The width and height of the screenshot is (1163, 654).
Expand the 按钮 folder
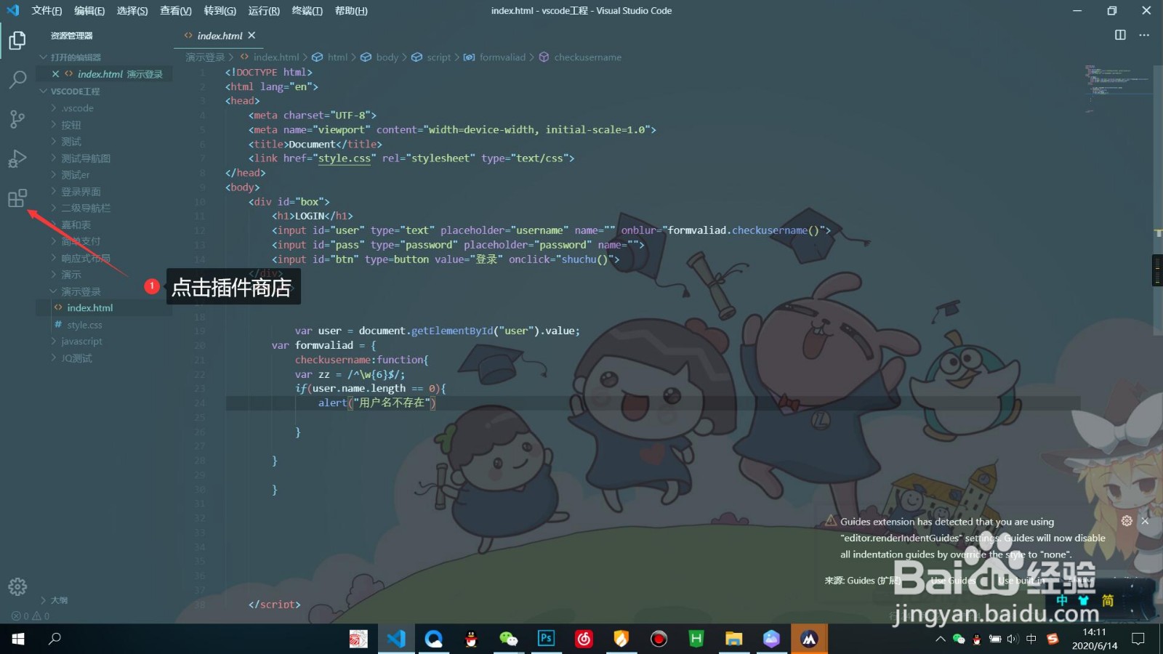click(x=104, y=125)
